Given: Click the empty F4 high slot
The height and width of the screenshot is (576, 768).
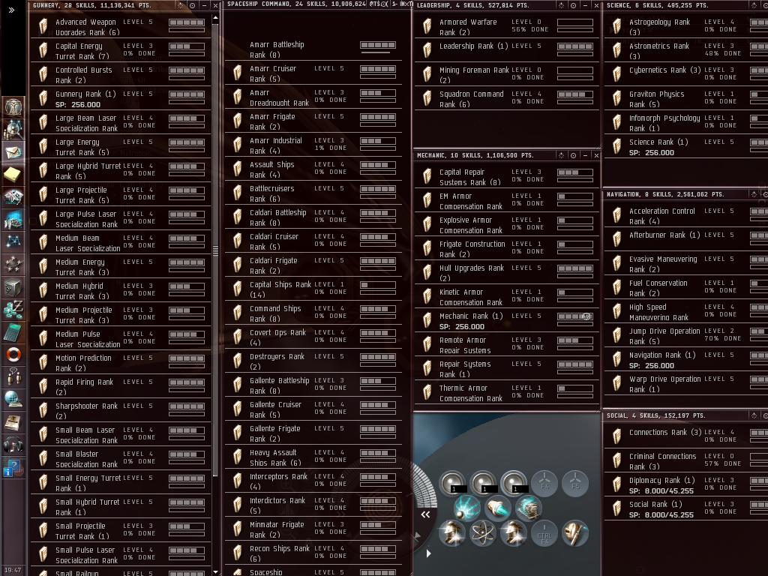Looking at the screenshot, I should tap(544, 483).
